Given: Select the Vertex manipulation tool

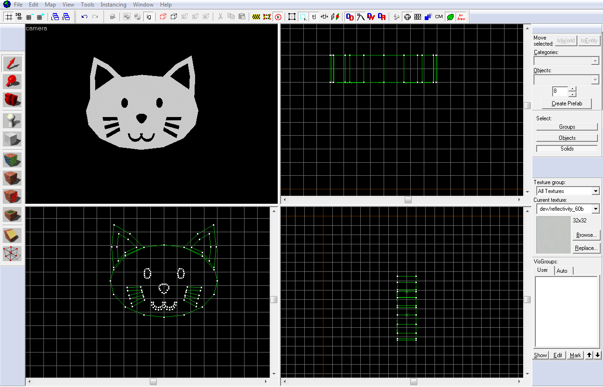Looking at the screenshot, I should pyautogui.click(x=12, y=254).
